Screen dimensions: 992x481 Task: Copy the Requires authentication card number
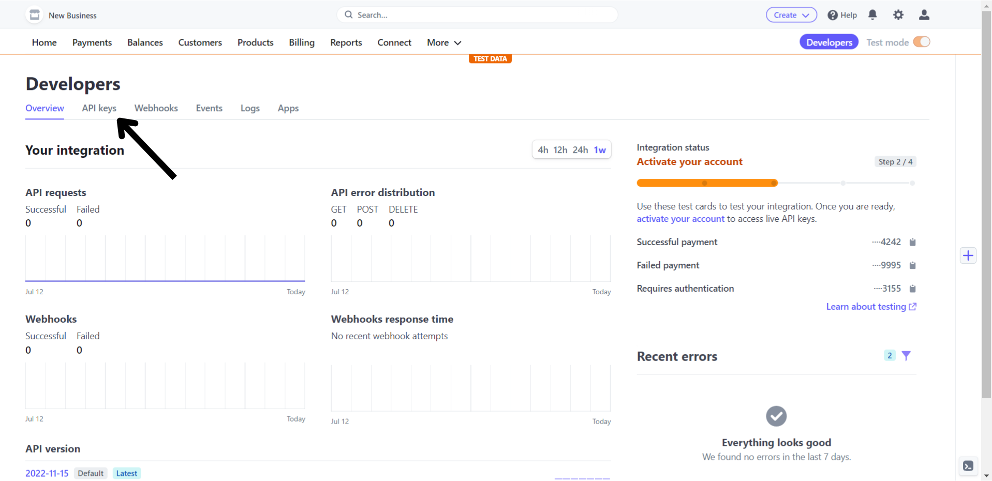click(913, 289)
